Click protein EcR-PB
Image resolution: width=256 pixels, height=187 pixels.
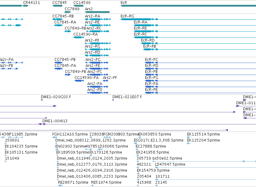click(151, 72)
